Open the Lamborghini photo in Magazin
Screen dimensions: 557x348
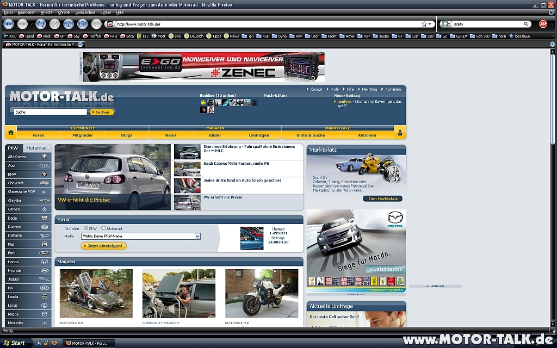[96, 293]
